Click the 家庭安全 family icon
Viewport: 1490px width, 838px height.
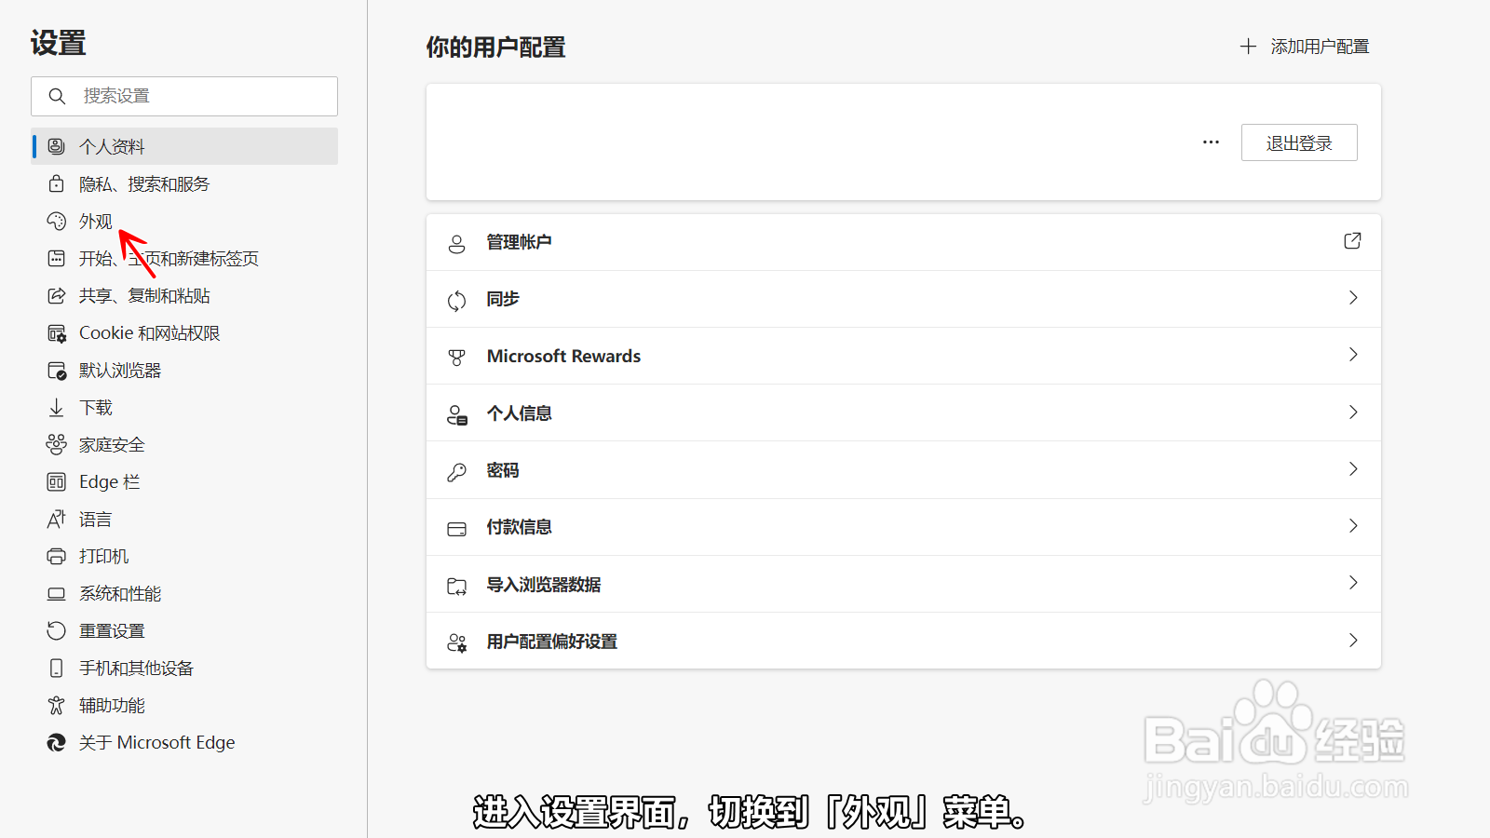57,444
